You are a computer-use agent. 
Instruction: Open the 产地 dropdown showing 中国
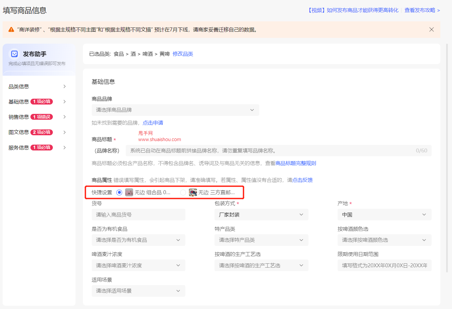pyautogui.click(x=384, y=215)
